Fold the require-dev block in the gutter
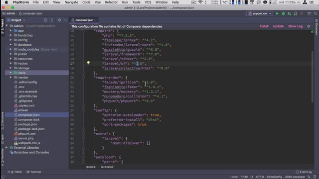Screen dimensions: 319x179 (x=83, y=78)
